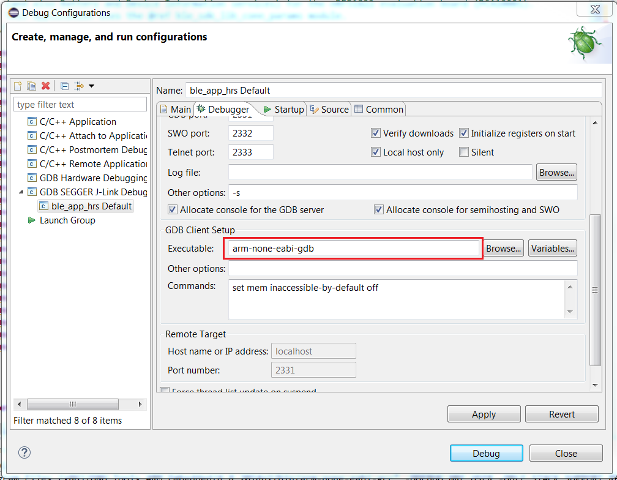This screenshot has height=480, width=617.
Task: Open the filter dropdown arrow in toolbar
Action: (x=91, y=86)
